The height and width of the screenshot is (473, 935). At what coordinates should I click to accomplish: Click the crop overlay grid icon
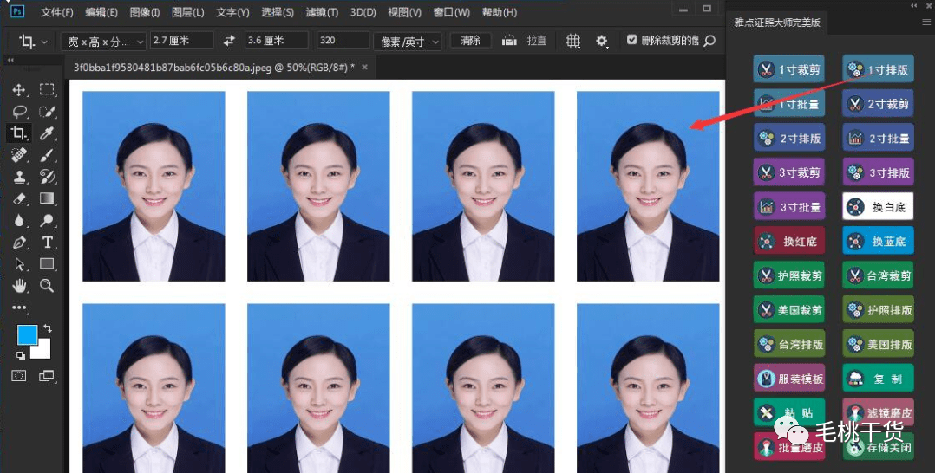click(x=573, y=41)
